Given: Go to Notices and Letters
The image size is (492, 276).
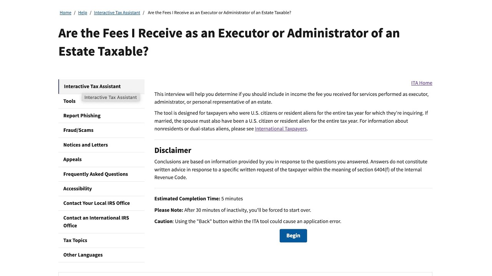Looking at the screenshot, I should tap(85, 145).
